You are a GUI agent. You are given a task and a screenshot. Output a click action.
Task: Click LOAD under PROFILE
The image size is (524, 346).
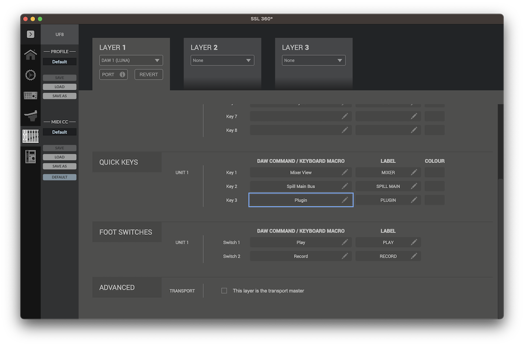pos(60,87)
